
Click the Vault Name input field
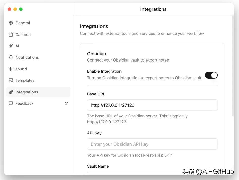[x=152, y=173]
